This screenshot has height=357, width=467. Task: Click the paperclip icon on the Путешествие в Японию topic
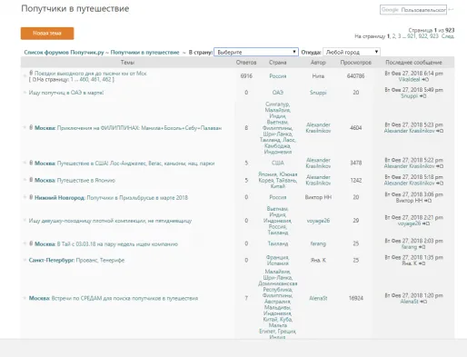click(x=31, y=180)
